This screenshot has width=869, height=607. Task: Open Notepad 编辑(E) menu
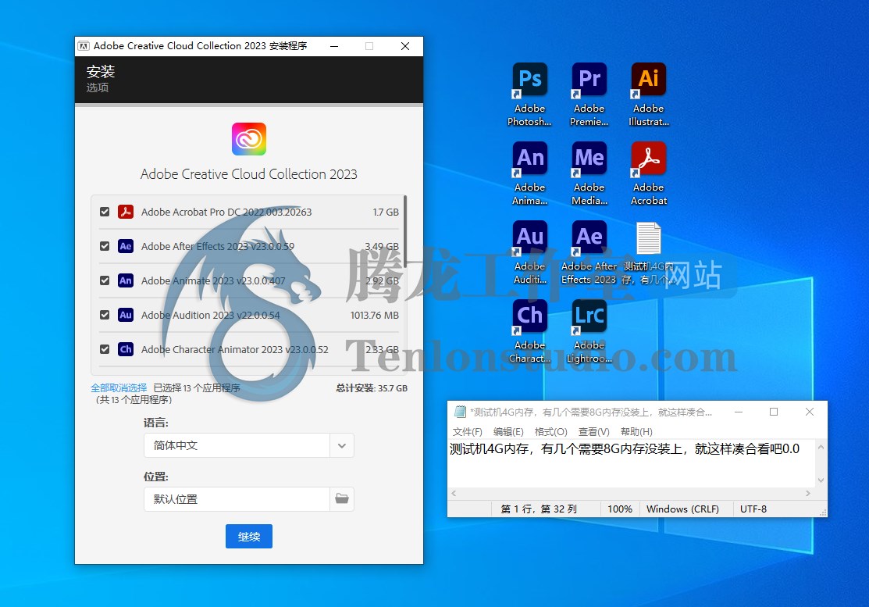click(x=508, y=432)
